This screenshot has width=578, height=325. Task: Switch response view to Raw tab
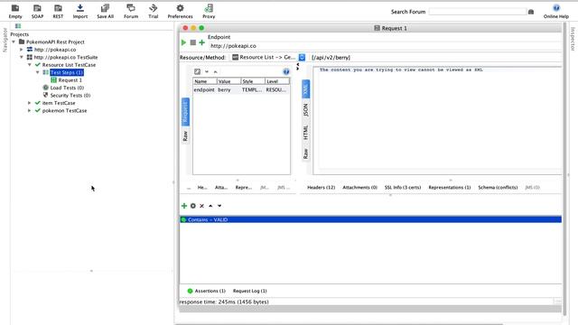click(x=305, y=153)
